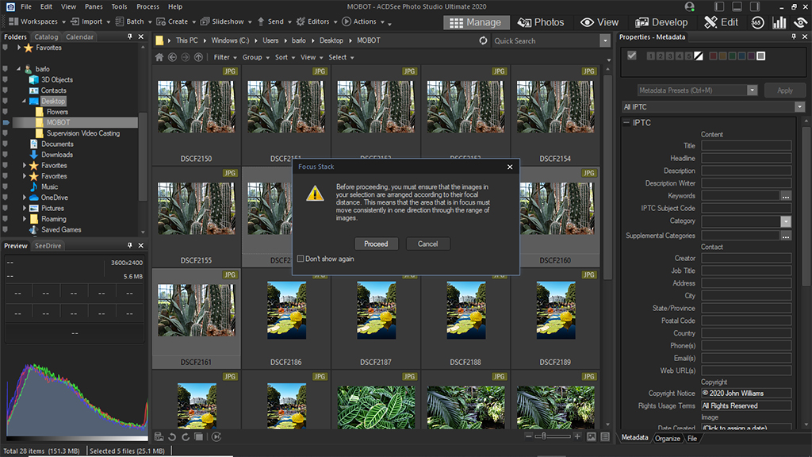Select the red color label swatch
The height and width of the screenshot is (457, 812).
pyautogui.click(x=714, y=56)
